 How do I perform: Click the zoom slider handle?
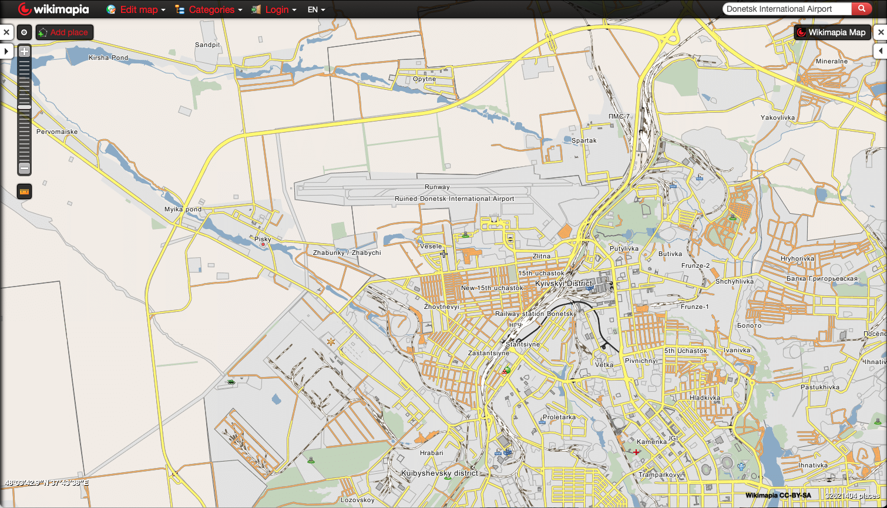(24, 107)
